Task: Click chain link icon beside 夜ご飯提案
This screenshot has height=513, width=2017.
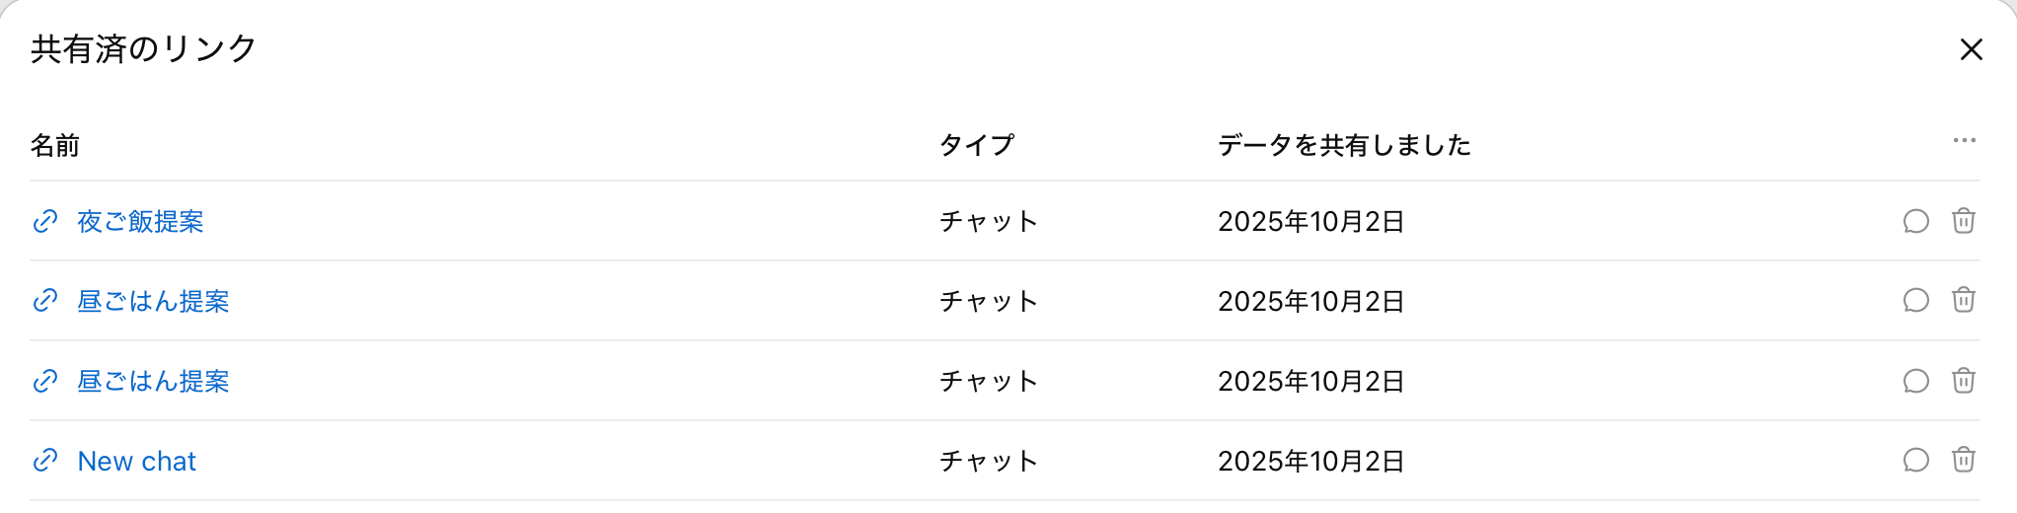Action: (45, 222)
